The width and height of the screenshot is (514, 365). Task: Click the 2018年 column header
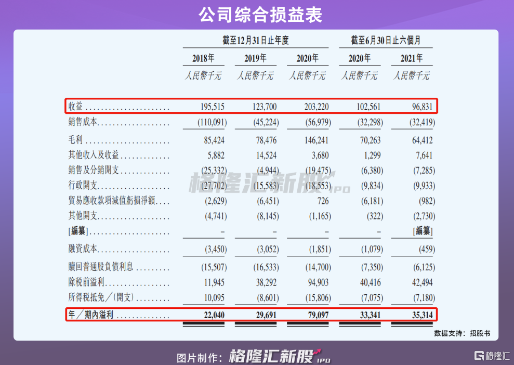click(203, 58)
